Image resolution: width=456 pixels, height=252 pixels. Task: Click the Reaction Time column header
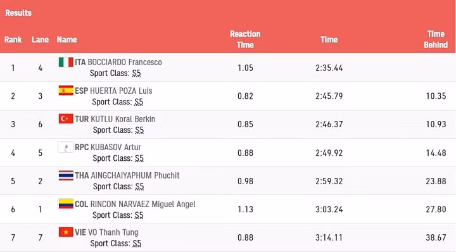tap(245, 39)
